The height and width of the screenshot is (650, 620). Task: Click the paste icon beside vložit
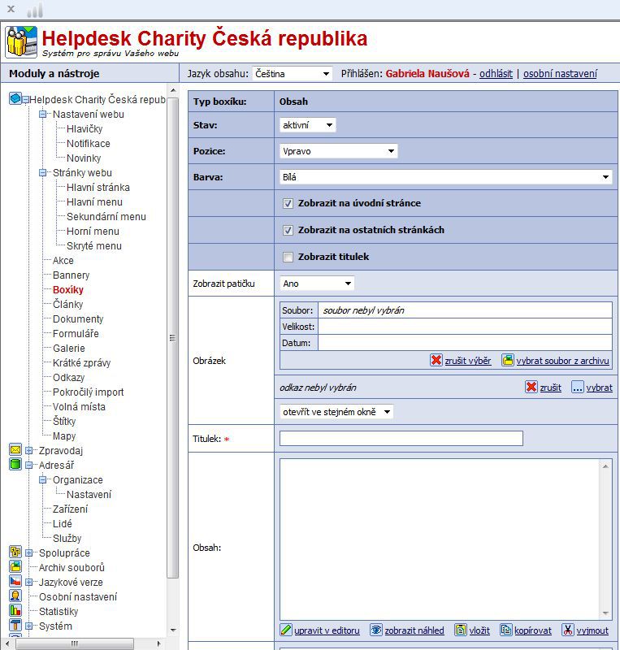point(461,630)
